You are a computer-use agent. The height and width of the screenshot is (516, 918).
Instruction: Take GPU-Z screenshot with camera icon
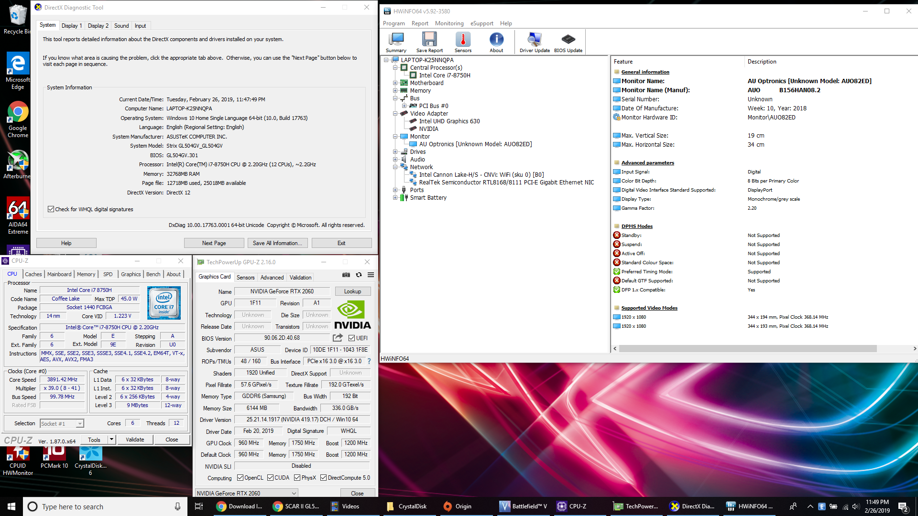point(346,275)
